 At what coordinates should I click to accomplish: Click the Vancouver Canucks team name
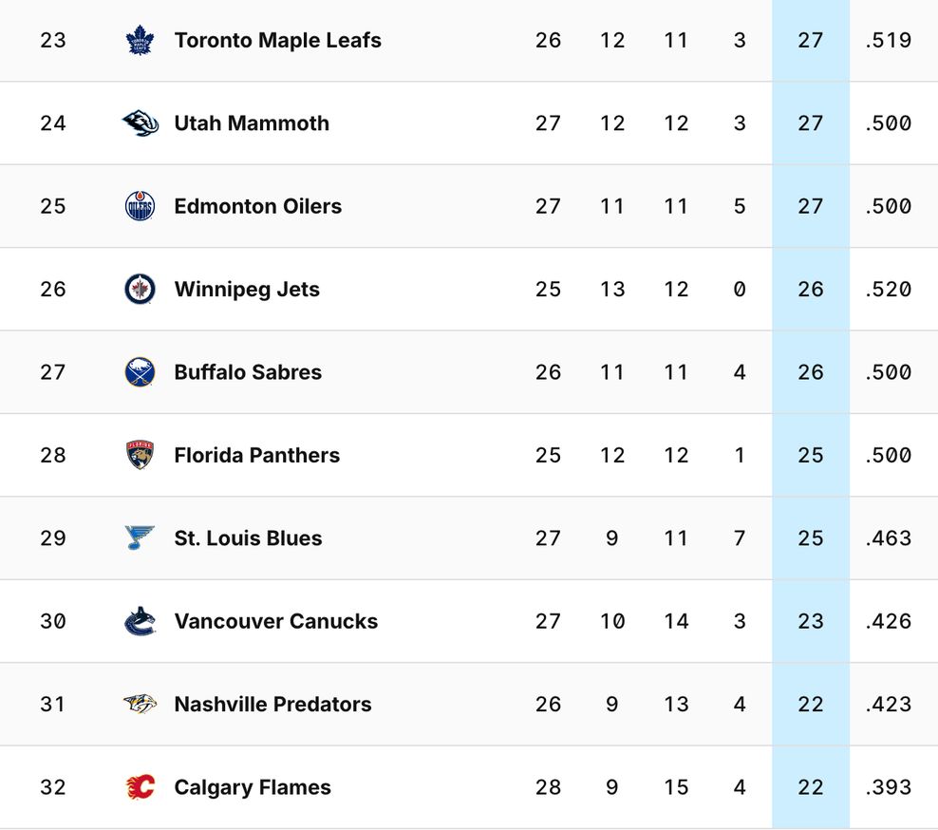pyautogui.click(x=275, y=621)
